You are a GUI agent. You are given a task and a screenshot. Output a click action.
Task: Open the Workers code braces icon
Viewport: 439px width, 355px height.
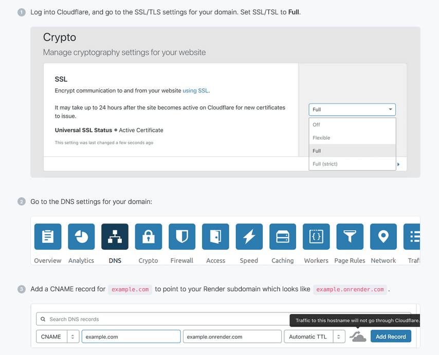[x=316, y=237]
